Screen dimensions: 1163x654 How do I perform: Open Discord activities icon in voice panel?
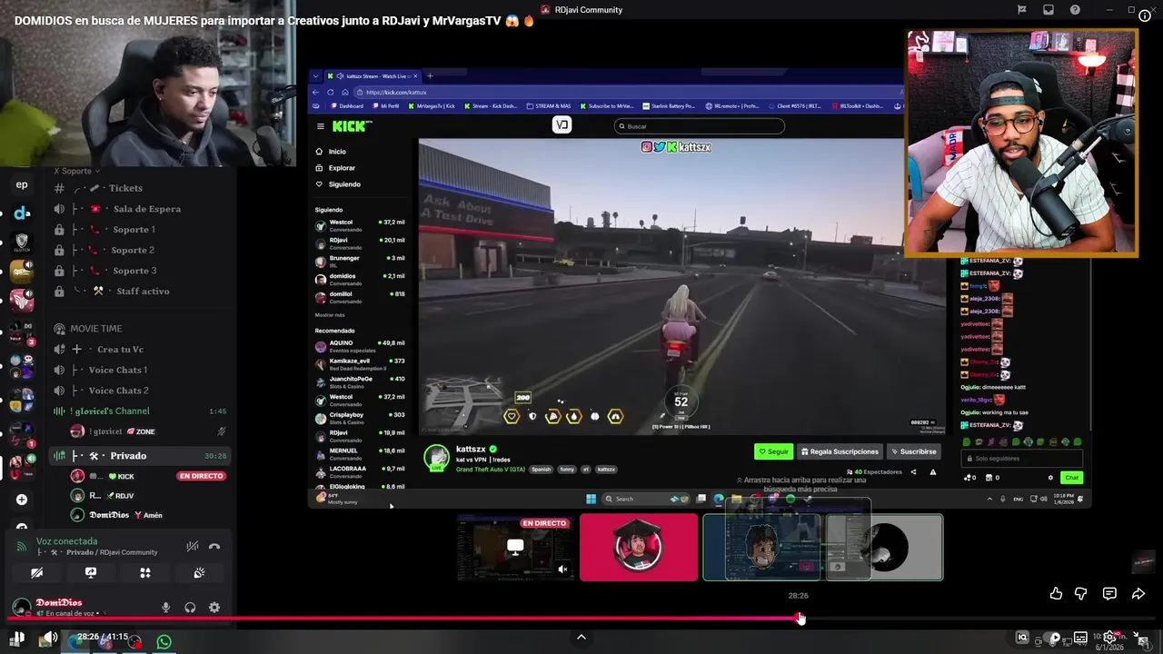click(x=144, y=572)
